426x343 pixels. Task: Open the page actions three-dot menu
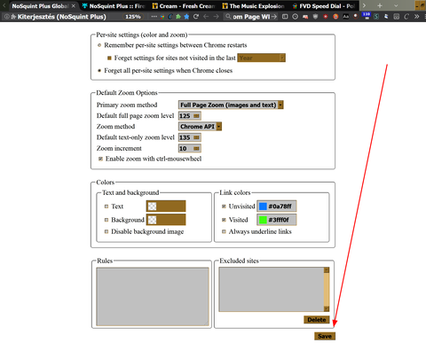[154, 17]
